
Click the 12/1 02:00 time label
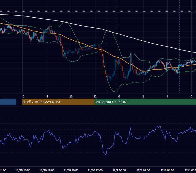(x=143, y=170)
